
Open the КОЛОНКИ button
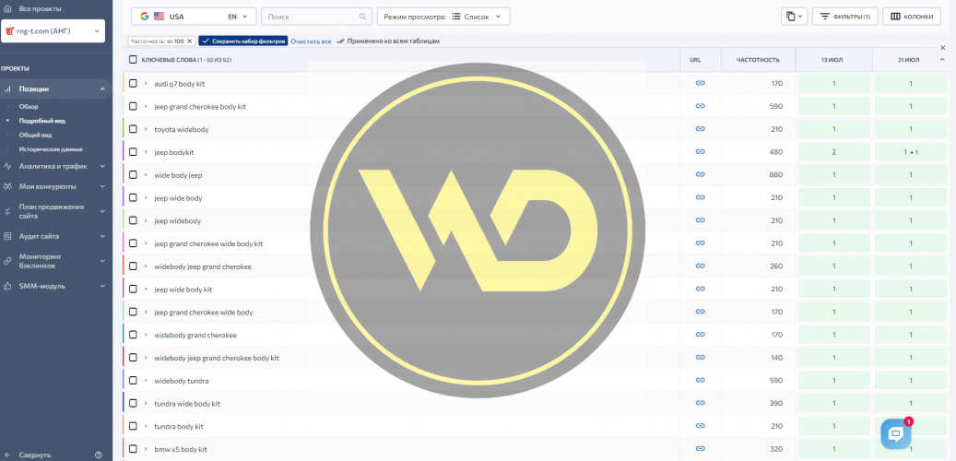912,17
